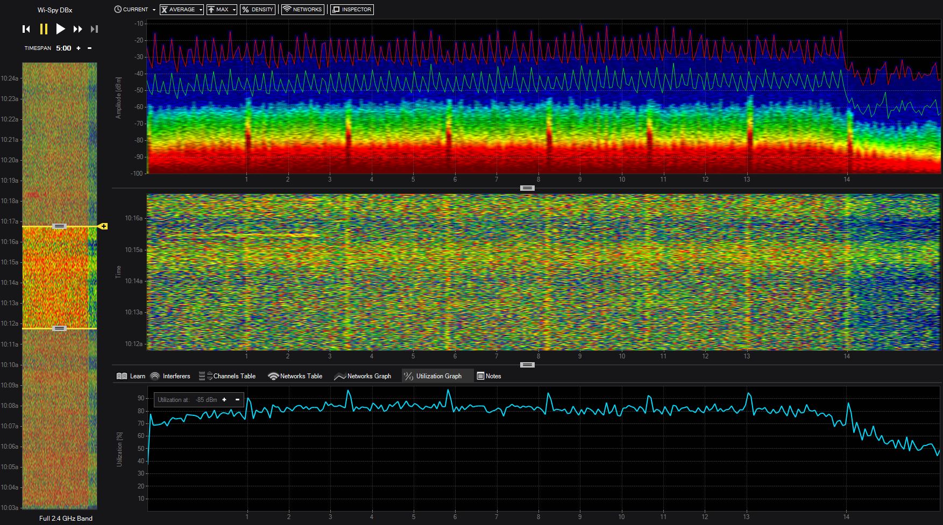Toggle the Inspector overlay

351,10
